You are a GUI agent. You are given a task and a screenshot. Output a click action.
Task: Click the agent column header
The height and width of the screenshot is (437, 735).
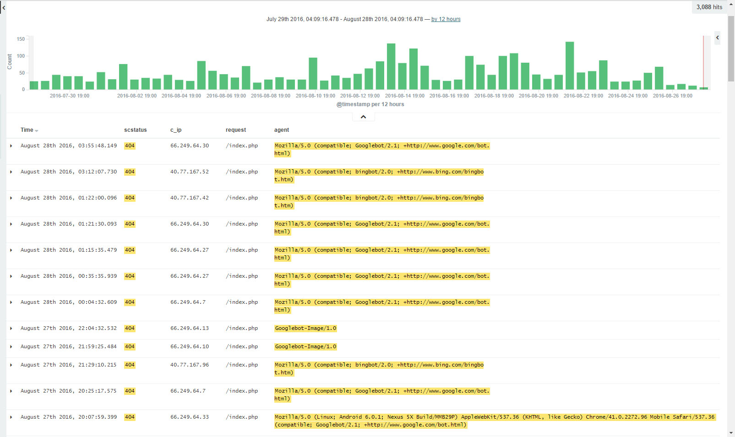(282, 130)
